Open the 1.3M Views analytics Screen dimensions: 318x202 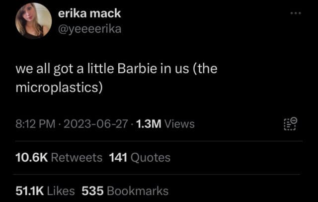click(x=165, y=124)
